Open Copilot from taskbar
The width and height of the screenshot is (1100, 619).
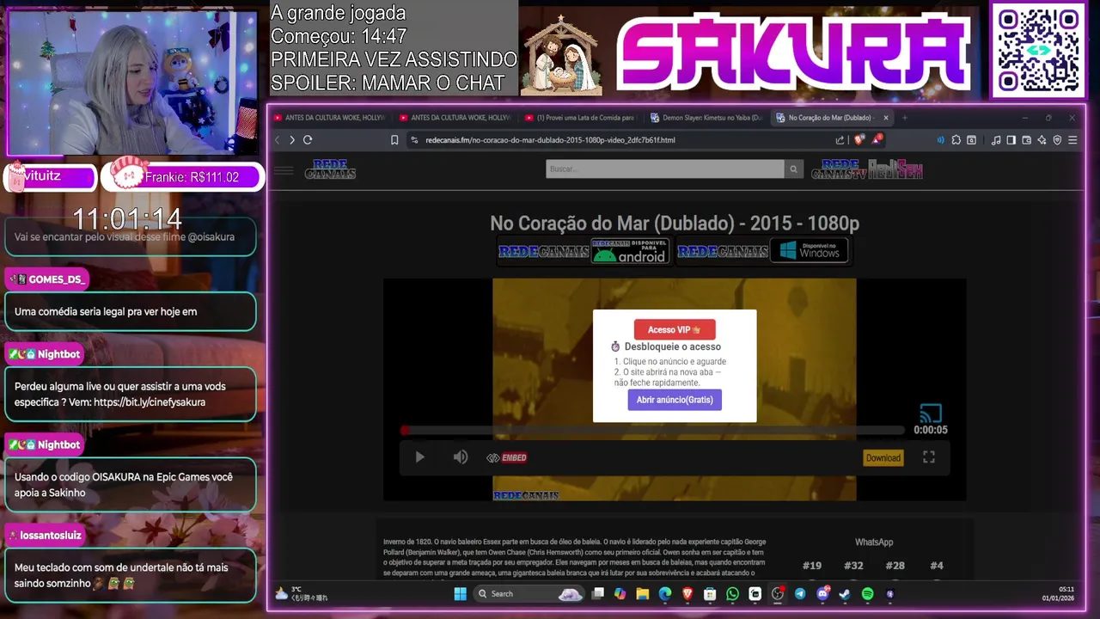pos(620,594)
